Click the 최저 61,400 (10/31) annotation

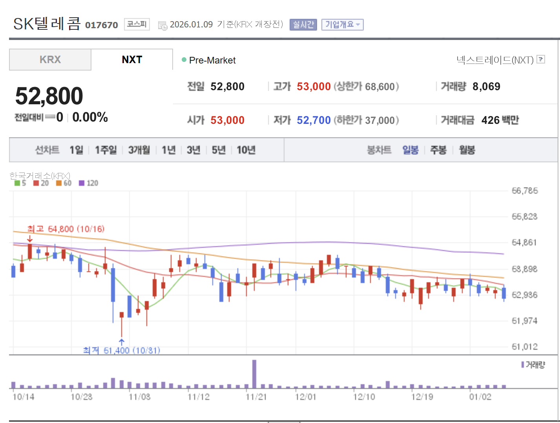[122, 350]
